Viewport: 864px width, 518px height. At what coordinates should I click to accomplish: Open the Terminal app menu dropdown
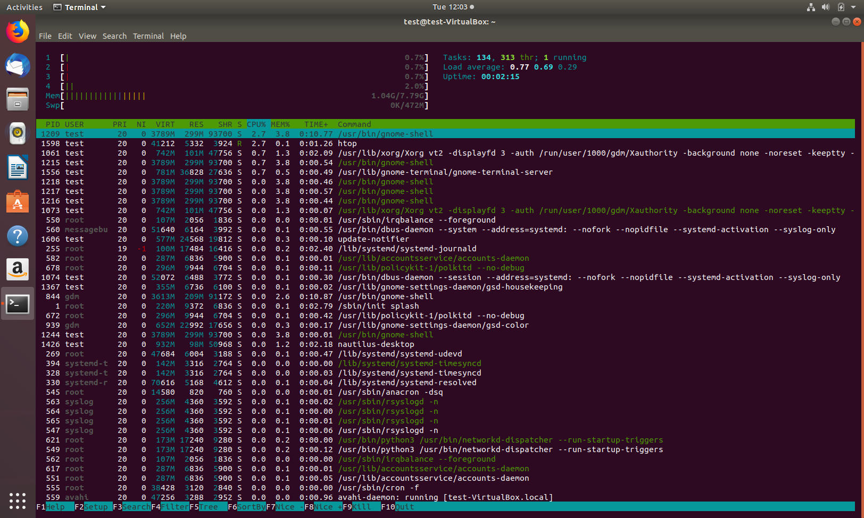[x=80, y=7]
